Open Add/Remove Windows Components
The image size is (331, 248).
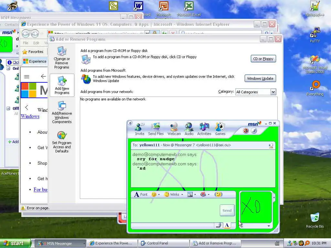point(62,112)
